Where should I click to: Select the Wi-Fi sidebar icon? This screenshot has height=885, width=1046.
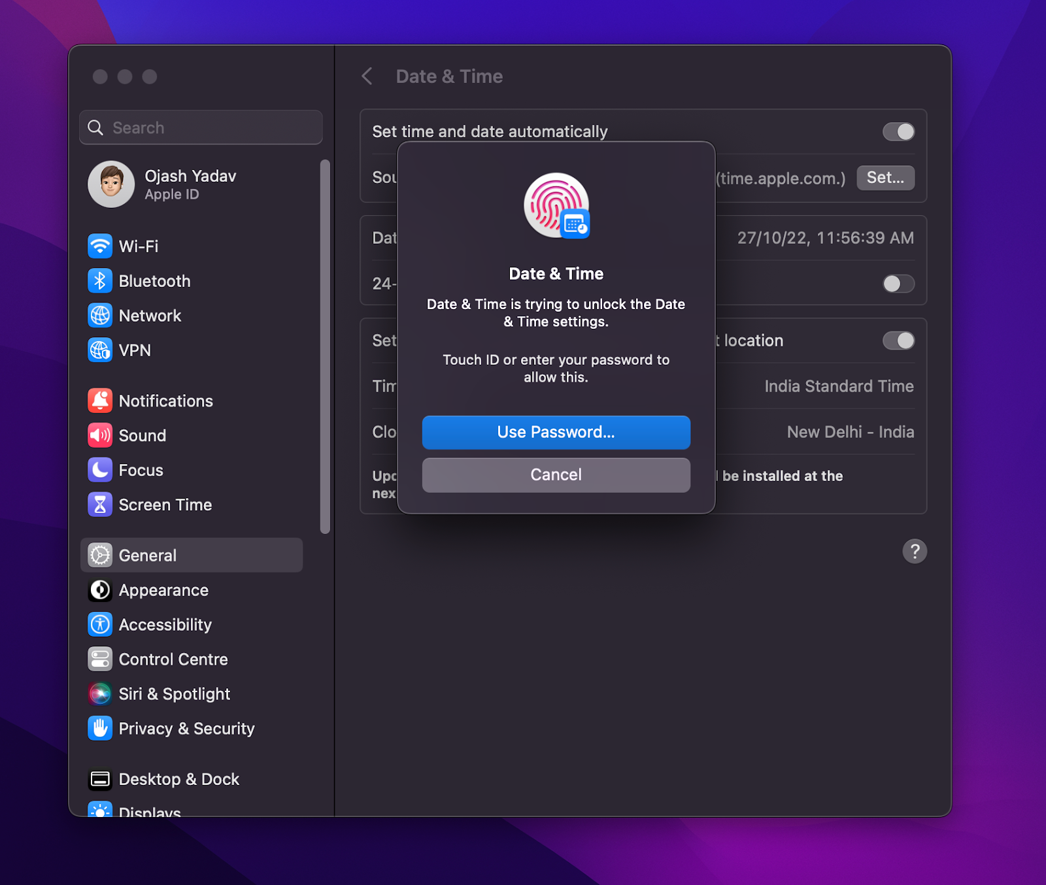coord(99,246)
